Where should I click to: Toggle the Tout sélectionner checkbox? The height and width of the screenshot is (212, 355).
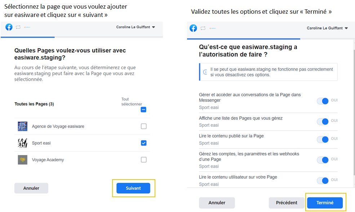click(143, 110)
